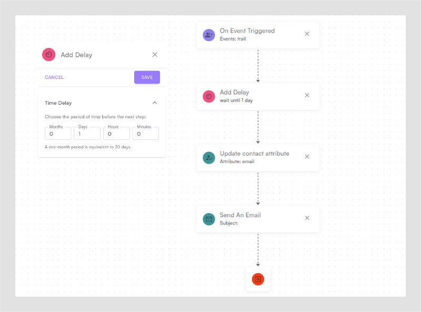The height and width of the screenshot is (312, 421).
Task: Click the Send An Email envelope icon
Action: pos(209,219)
